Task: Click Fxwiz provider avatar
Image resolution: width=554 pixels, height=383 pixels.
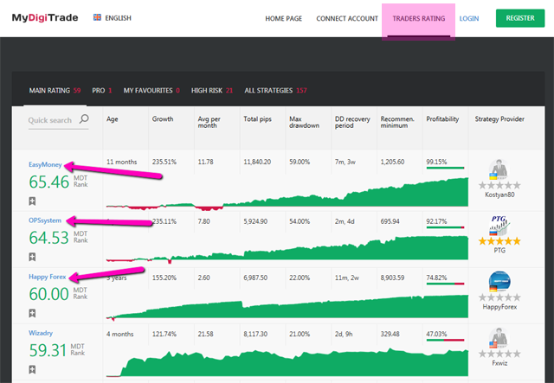Action: point(499,338)
